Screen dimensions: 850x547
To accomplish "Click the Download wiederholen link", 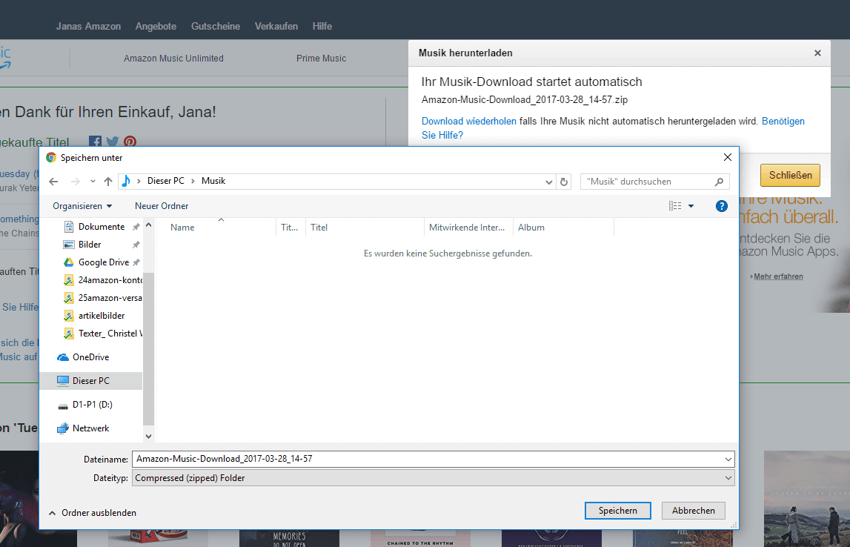I will pos(468,122).
